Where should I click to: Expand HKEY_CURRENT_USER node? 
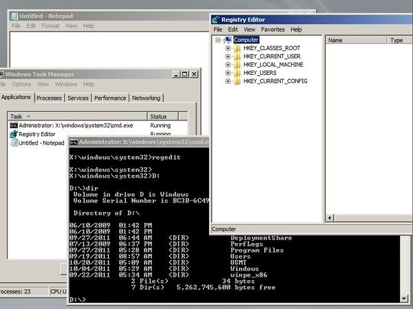[228, 56]
